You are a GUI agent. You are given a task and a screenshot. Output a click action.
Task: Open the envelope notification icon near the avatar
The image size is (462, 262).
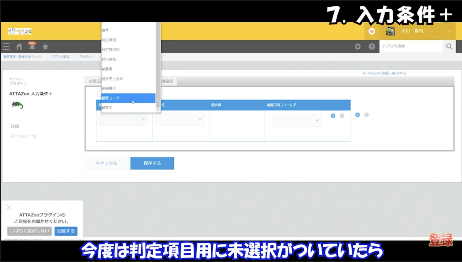tap(372, 31)
